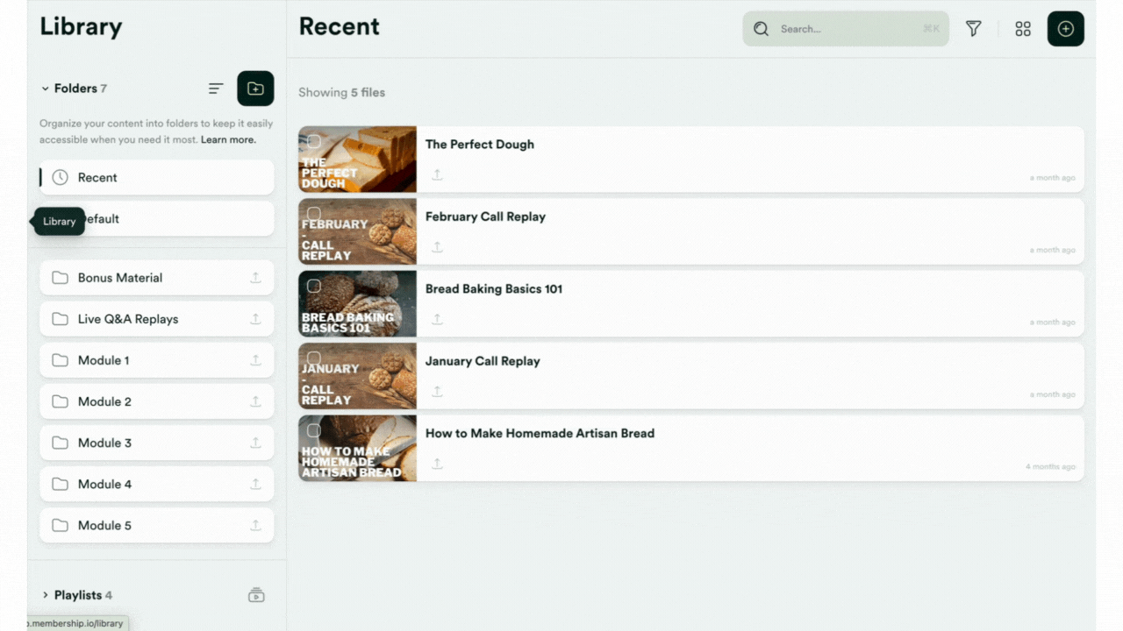Click the upload icon on Module 1
Screen dimensions: 1123x631
pos(255,359)
